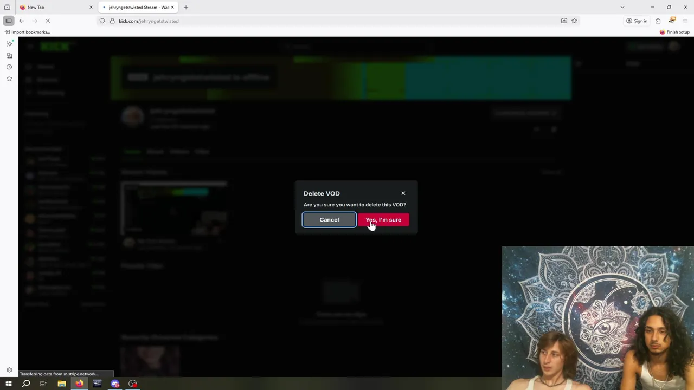Open Windows taskbar search
Viewport: 694px width, 390px height.
(26, 383)
